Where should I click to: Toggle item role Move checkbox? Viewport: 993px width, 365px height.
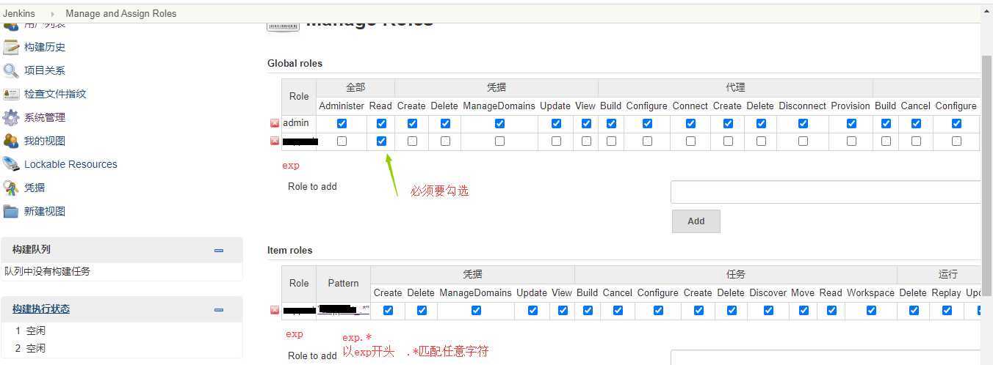[804, 311]
